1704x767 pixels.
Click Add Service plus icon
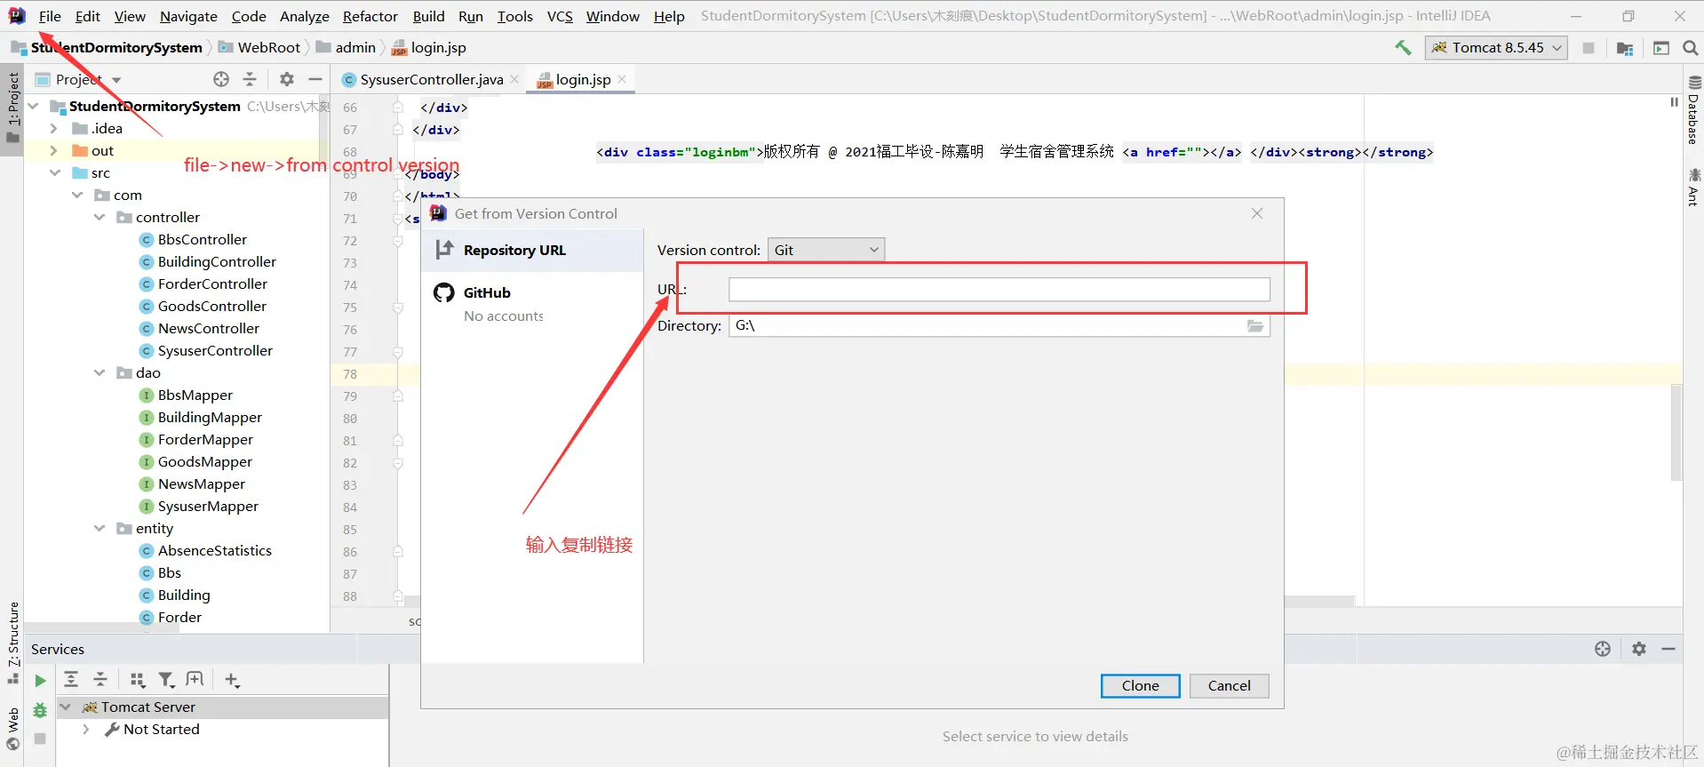click(232, 680)
